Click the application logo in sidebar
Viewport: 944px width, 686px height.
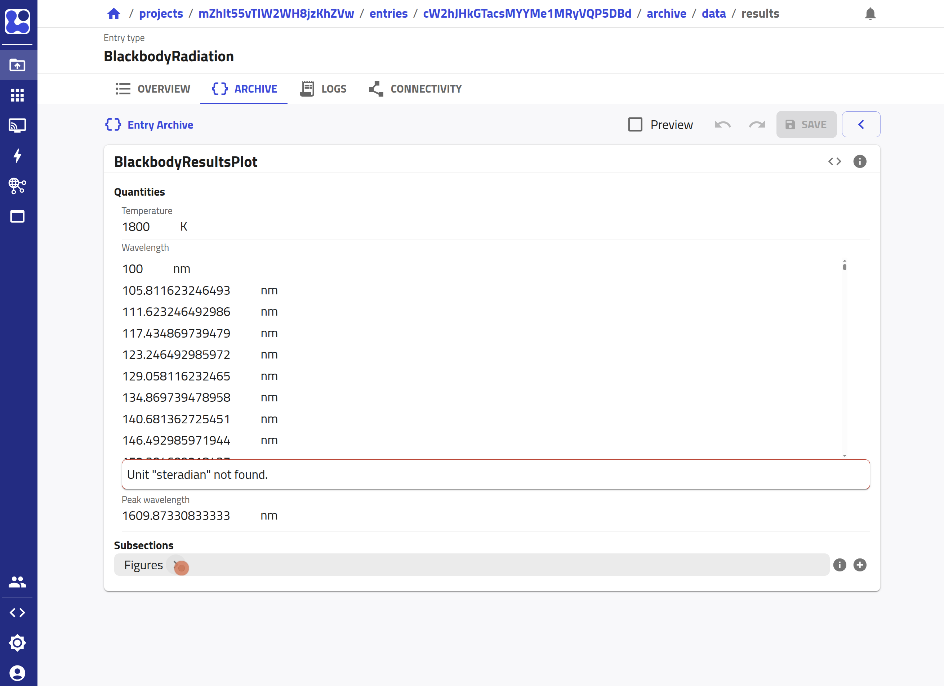point(18,21)
